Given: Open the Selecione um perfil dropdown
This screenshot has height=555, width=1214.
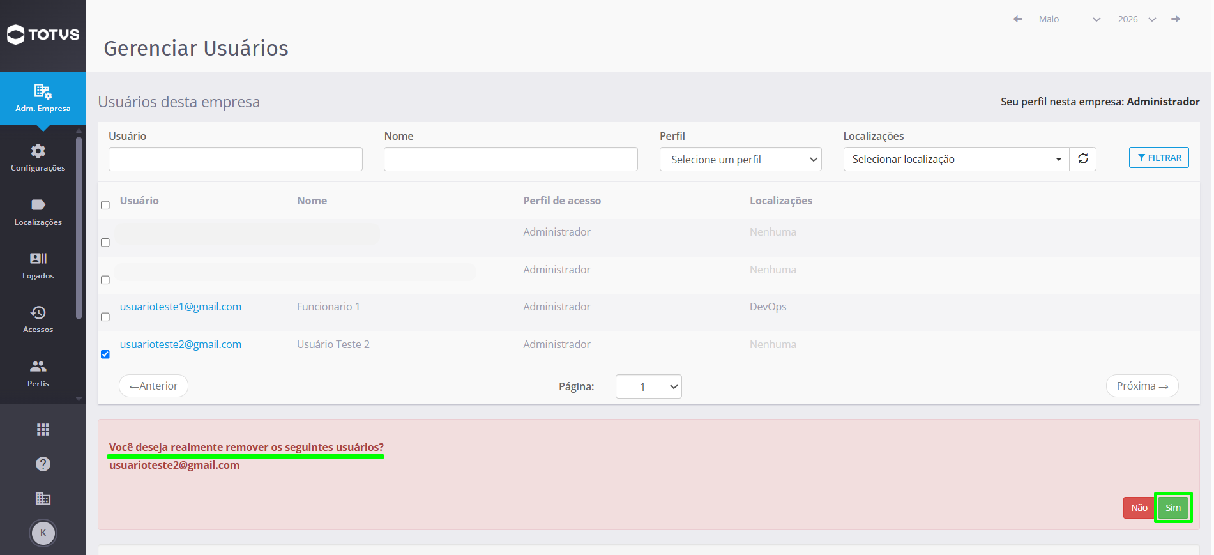Looking at the screenshot, I should pyautogui.click(x=741, y=159).
